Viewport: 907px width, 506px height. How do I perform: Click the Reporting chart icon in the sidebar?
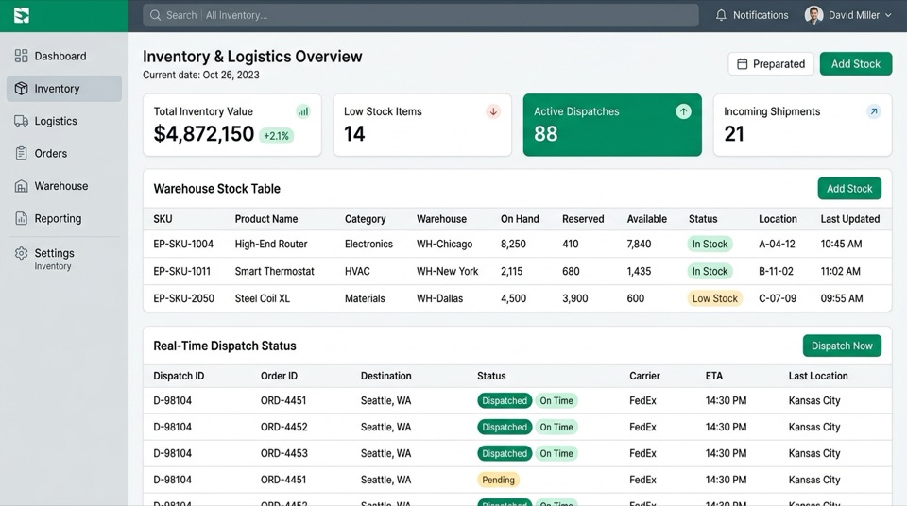(22, 218)
